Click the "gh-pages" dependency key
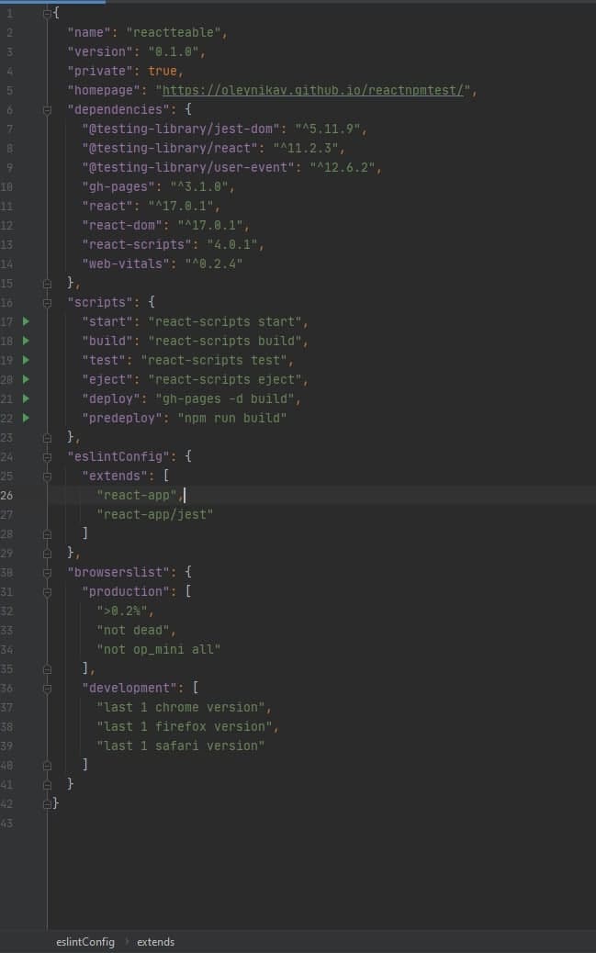Screen dimensions: 596x953 pos(118,187)
